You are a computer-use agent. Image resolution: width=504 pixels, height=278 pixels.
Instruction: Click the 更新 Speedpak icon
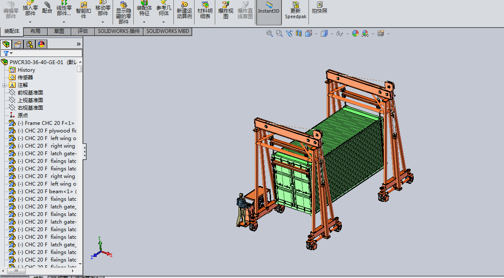295,10
